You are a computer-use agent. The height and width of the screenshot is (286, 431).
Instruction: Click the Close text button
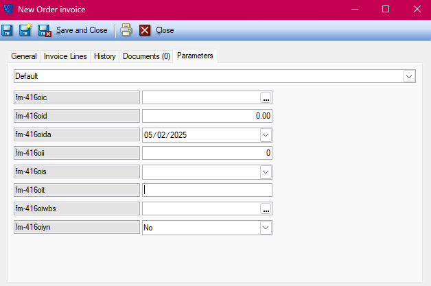click(x=165, y=30)
